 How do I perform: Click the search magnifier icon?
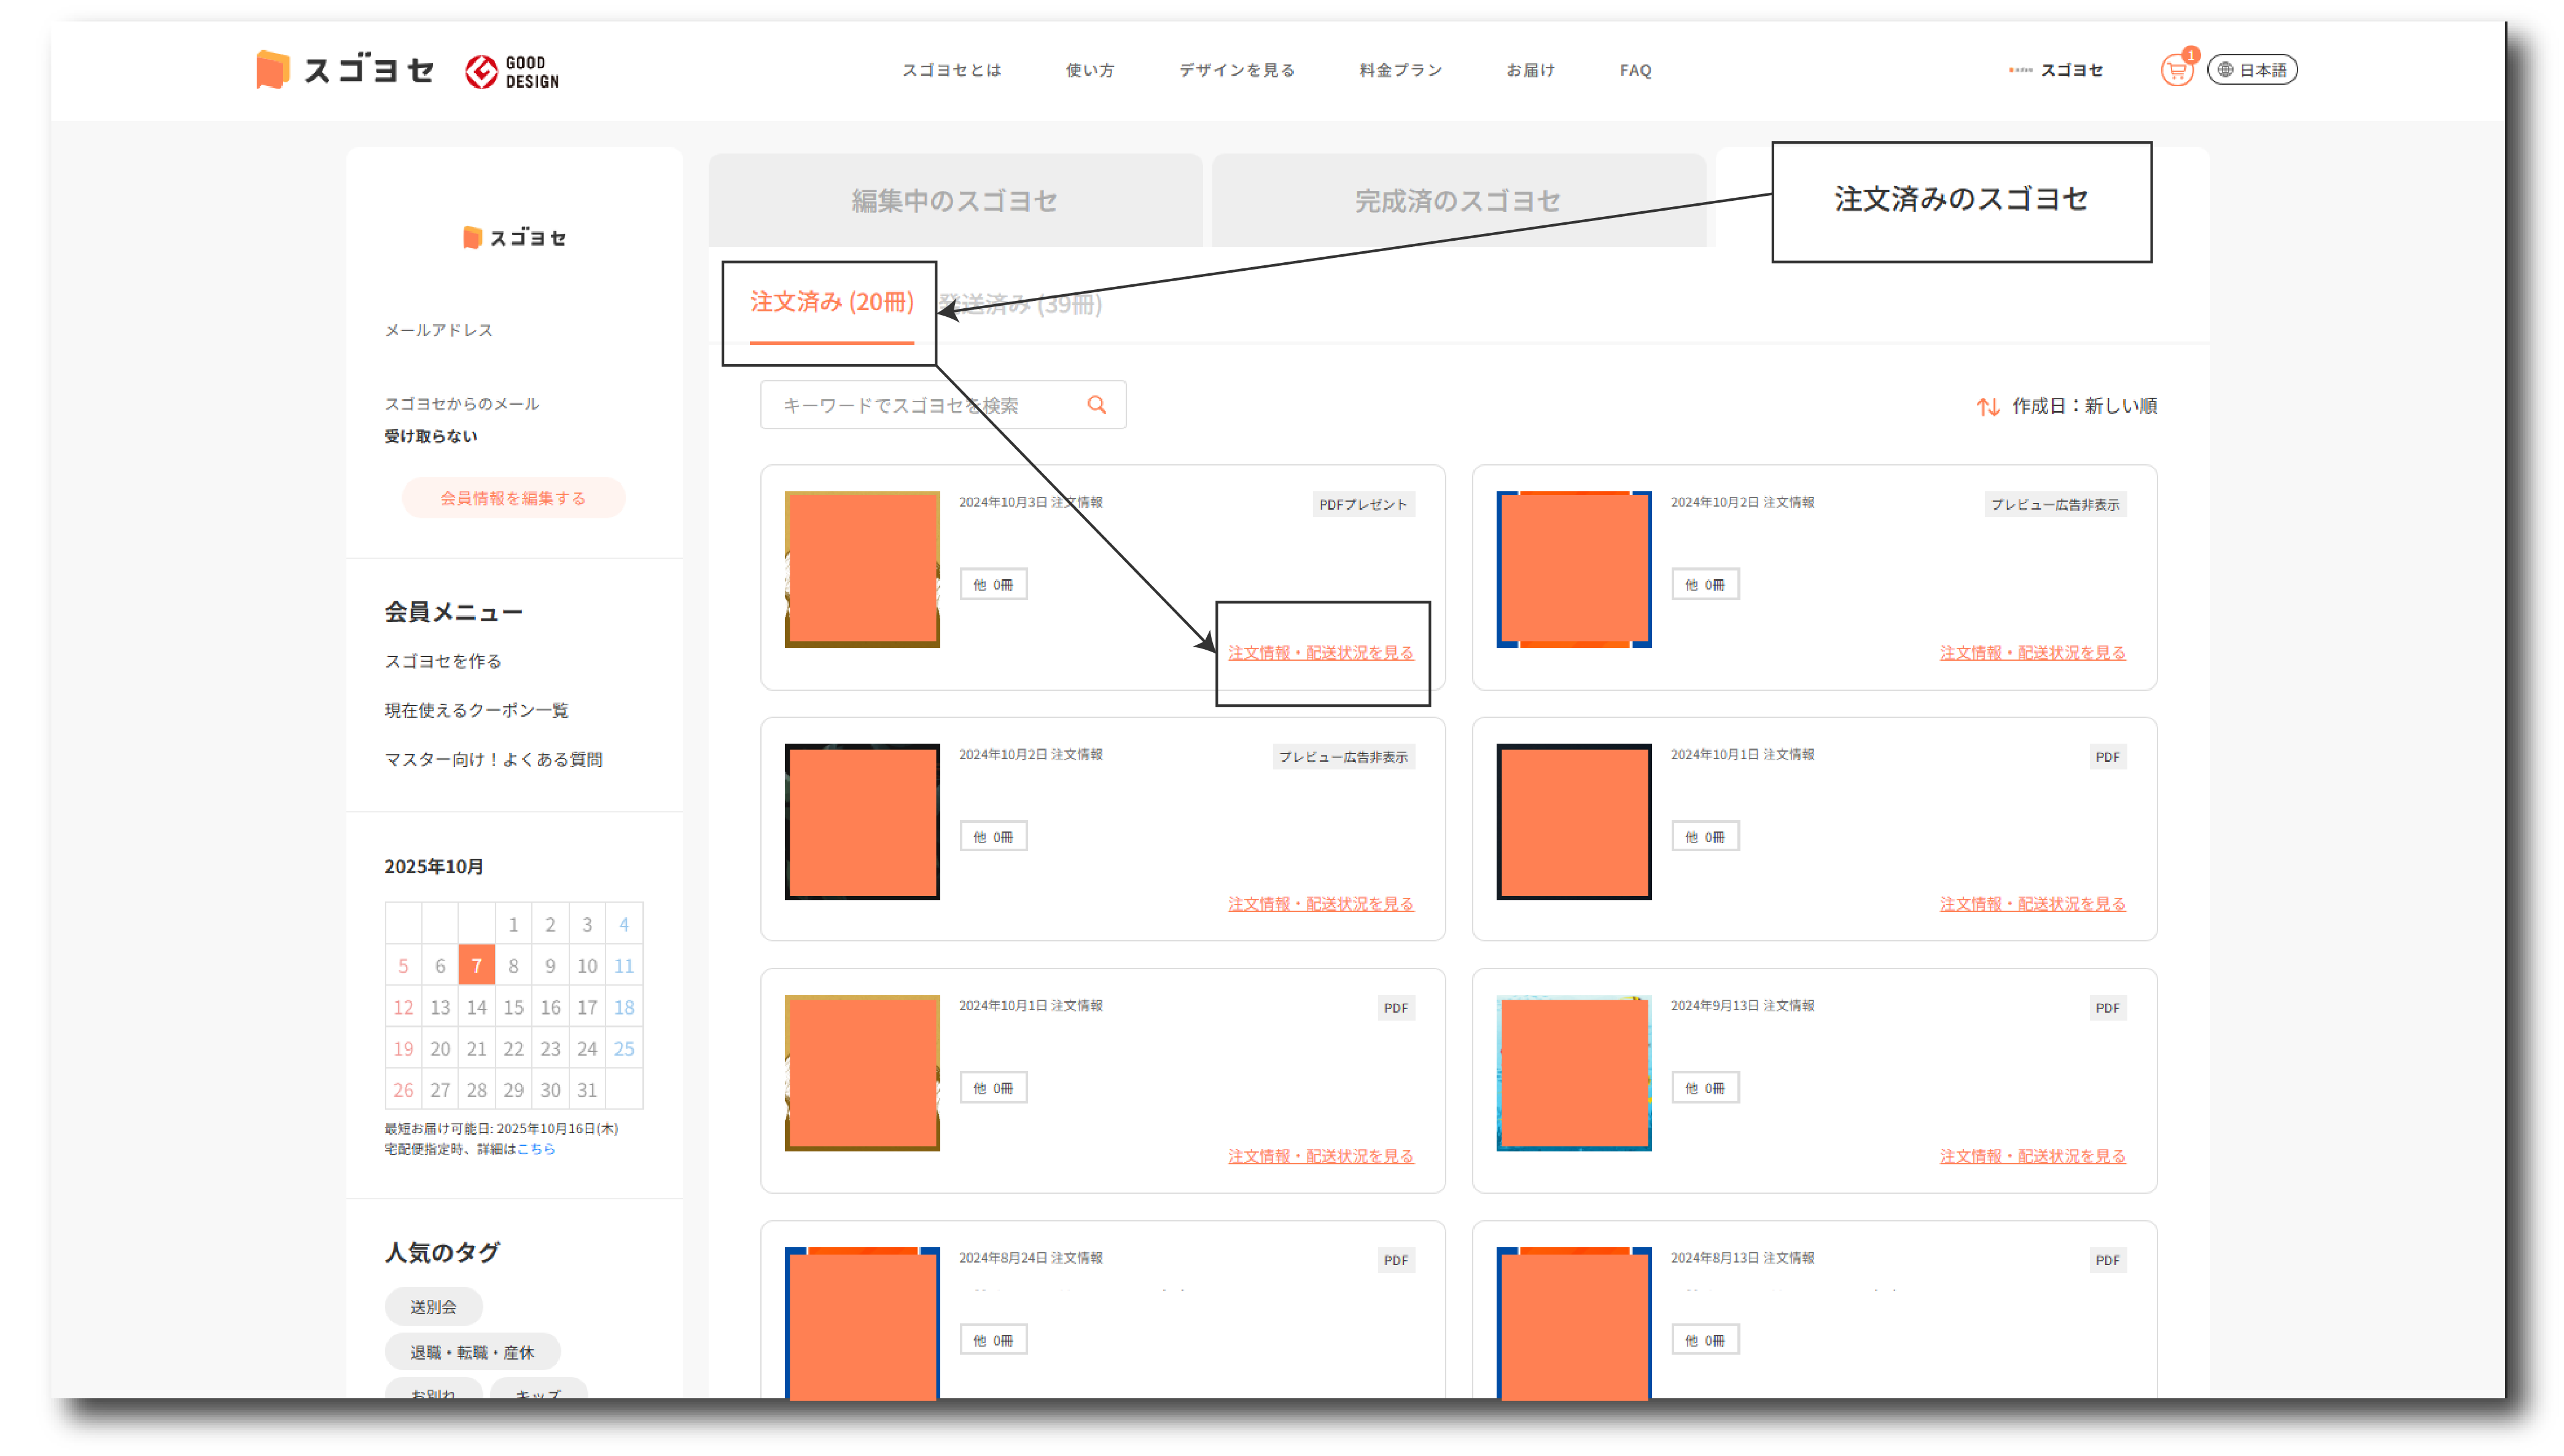[1096, 405]
